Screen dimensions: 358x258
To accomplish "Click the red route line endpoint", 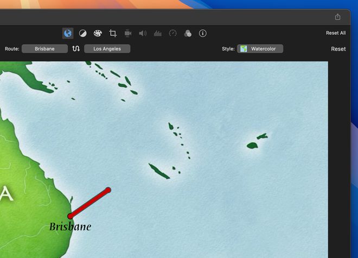I will [108, 190].
